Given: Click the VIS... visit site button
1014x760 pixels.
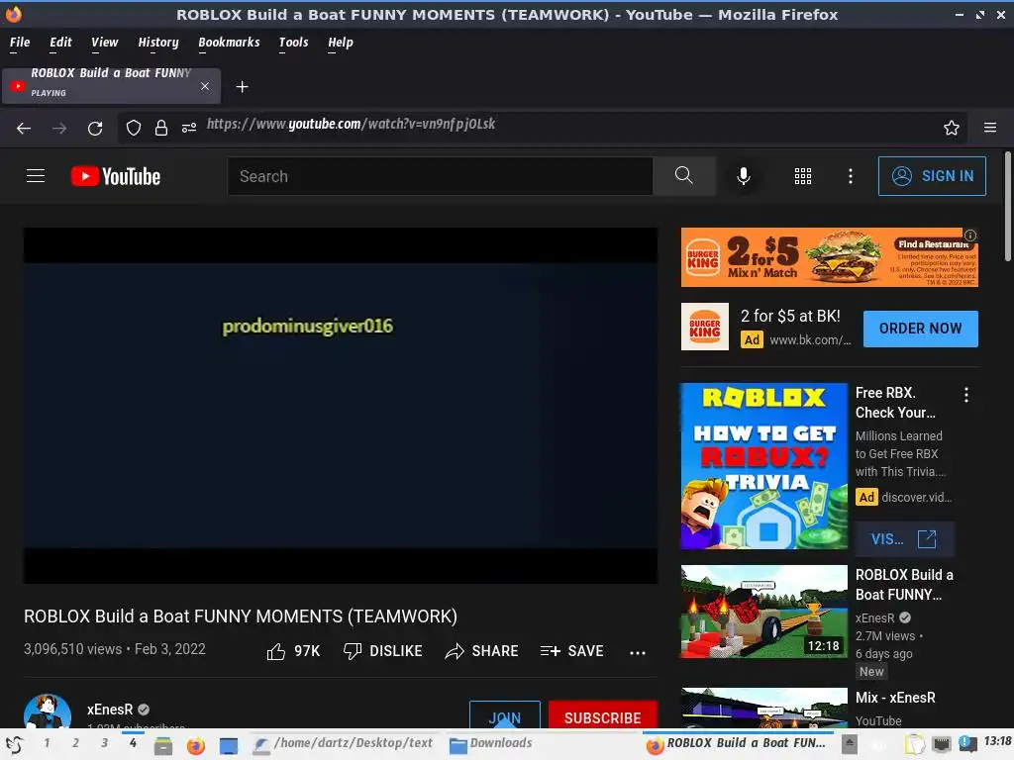Looking at the screenshot, I should click(904, 539).
